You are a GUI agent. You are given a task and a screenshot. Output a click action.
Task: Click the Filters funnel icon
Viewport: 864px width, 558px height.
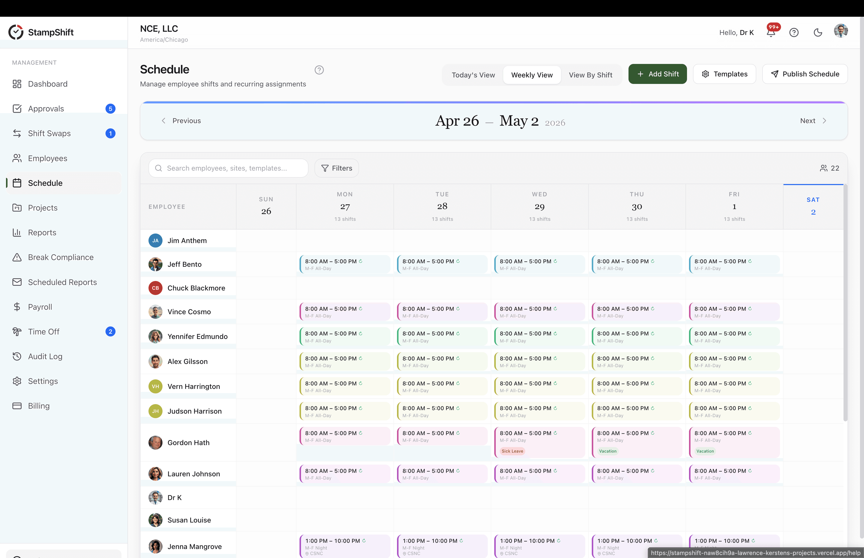click(x=325, y=168)
